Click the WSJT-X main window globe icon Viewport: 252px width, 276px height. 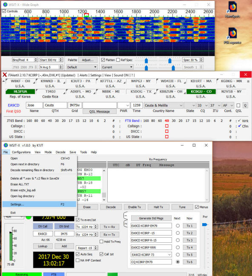[x=6, y=145]
